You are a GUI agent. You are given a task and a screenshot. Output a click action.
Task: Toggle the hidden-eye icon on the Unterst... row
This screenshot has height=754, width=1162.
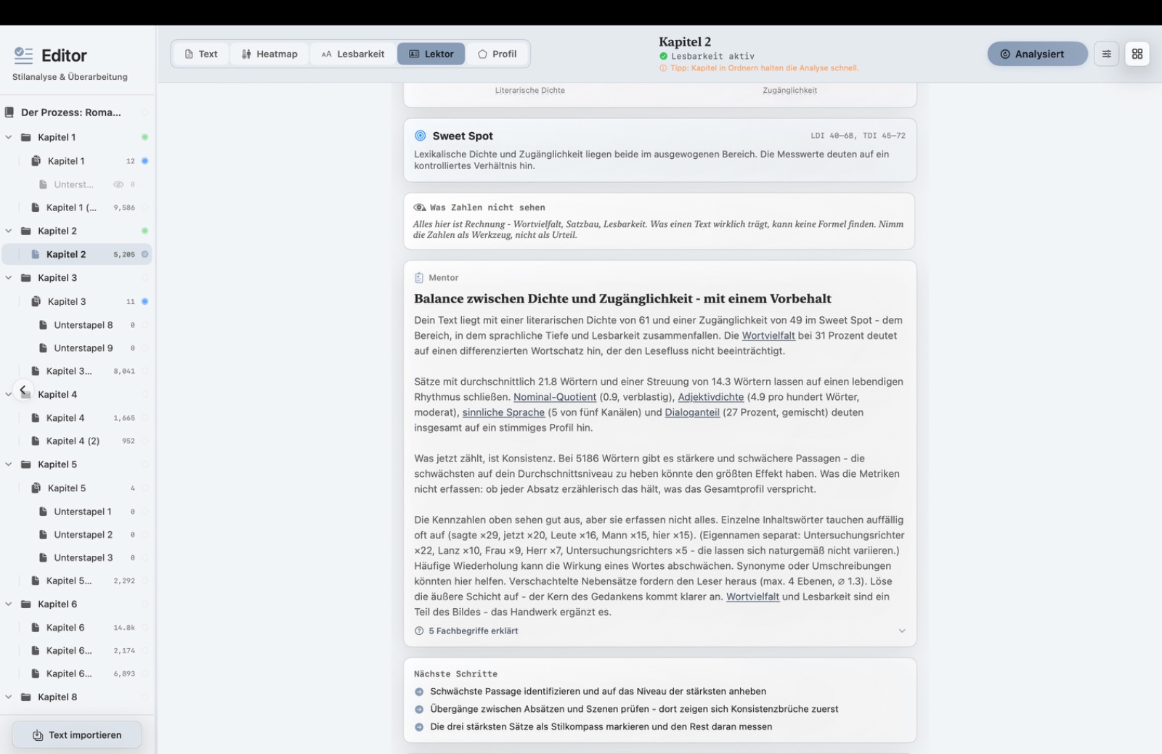tap(118, 184)
